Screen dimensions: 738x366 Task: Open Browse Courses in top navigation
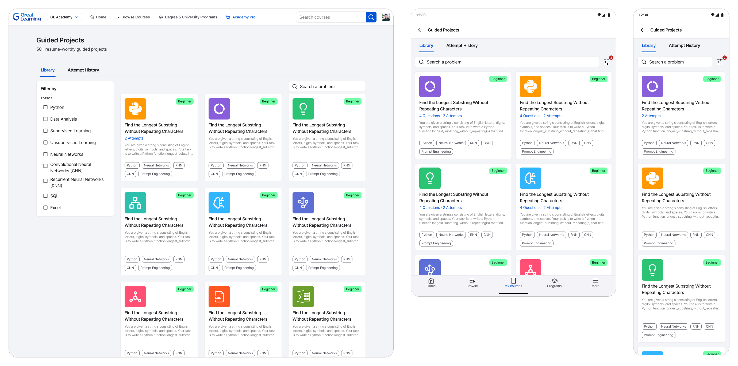coord(132,17)
